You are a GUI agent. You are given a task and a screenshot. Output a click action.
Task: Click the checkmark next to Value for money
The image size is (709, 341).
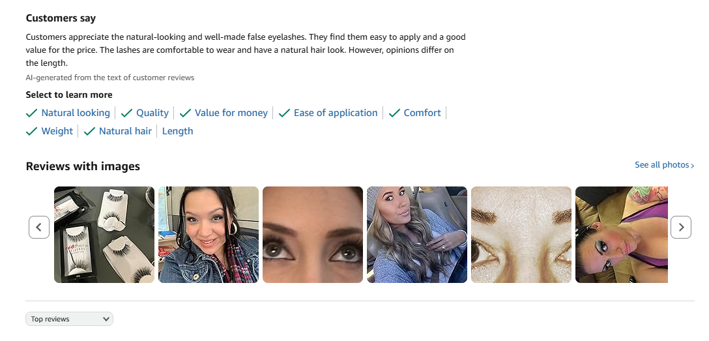click(185, 113)
